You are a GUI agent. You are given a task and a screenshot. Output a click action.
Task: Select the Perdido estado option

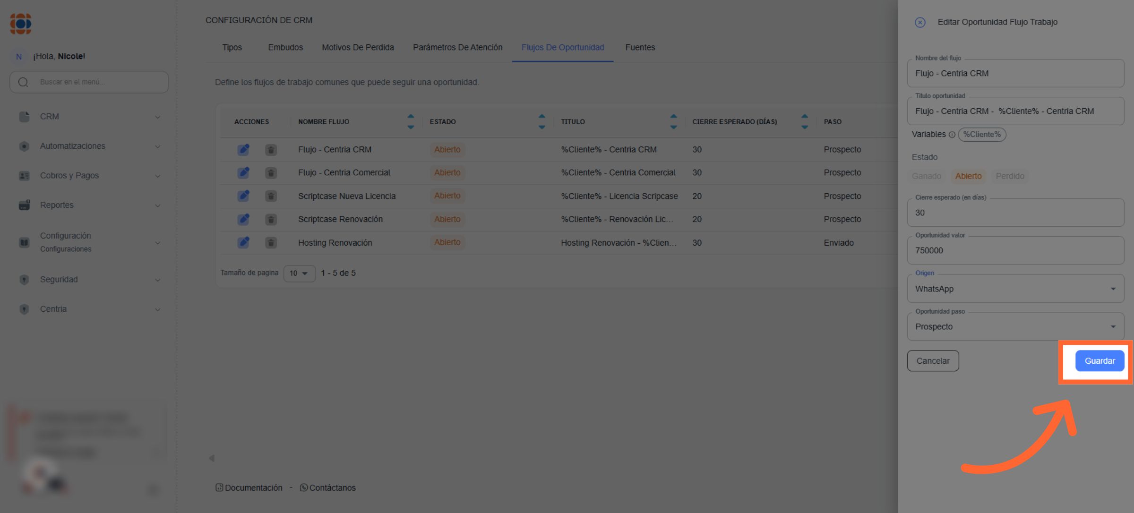click(x=1010, y=176)
